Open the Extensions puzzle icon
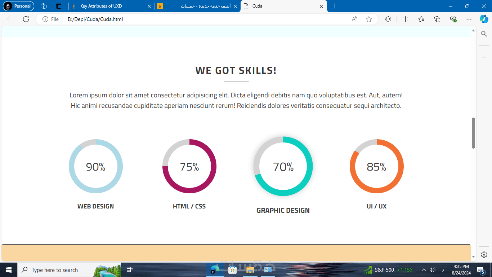The height and width of the screenshot is (277, 492). [x=388, y=19]
